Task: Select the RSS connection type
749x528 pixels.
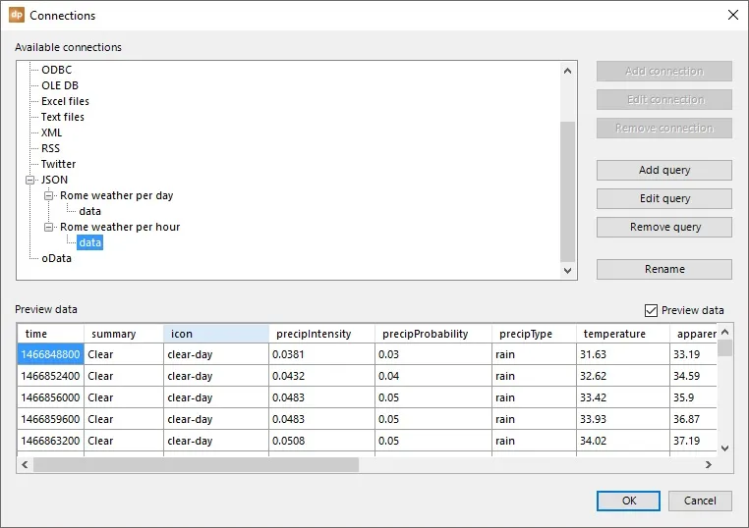Action: point(51,148)
